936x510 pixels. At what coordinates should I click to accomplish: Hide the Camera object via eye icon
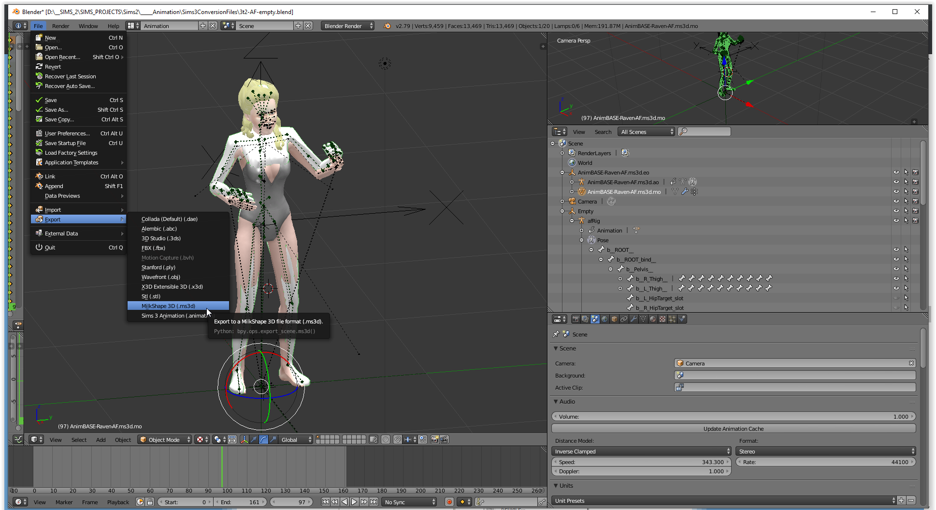click(x=896, y=202)
